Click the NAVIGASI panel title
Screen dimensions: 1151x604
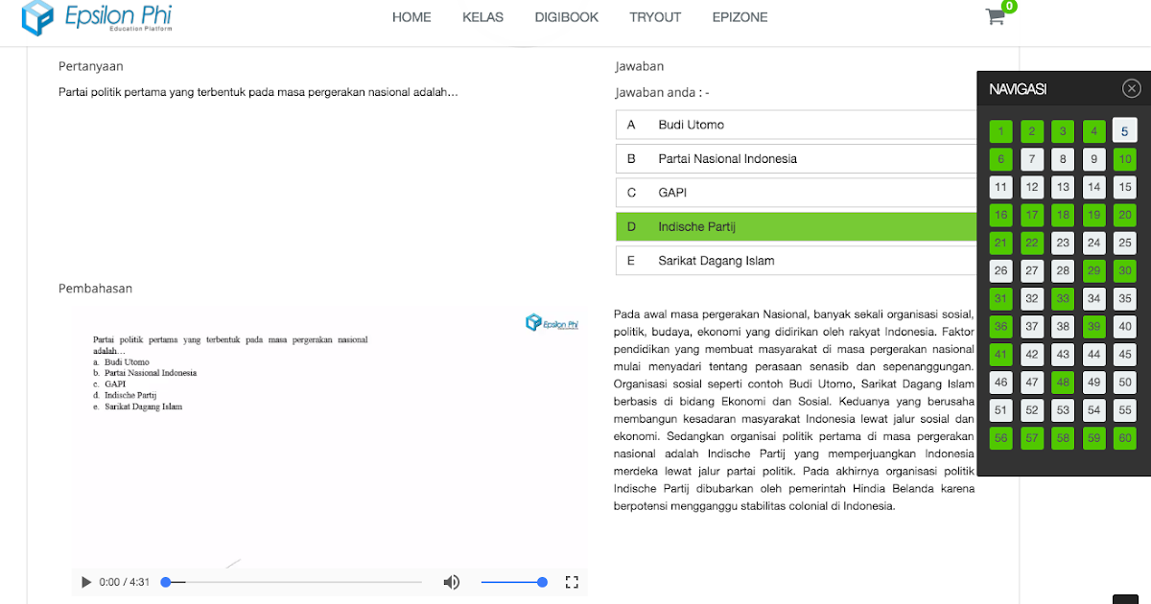(1018, 89)
